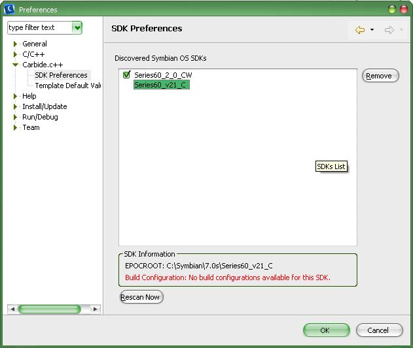Click the green horizontal scrollbar thumb
This screenshot has width=413, height=348.
(x=50, y=309)
